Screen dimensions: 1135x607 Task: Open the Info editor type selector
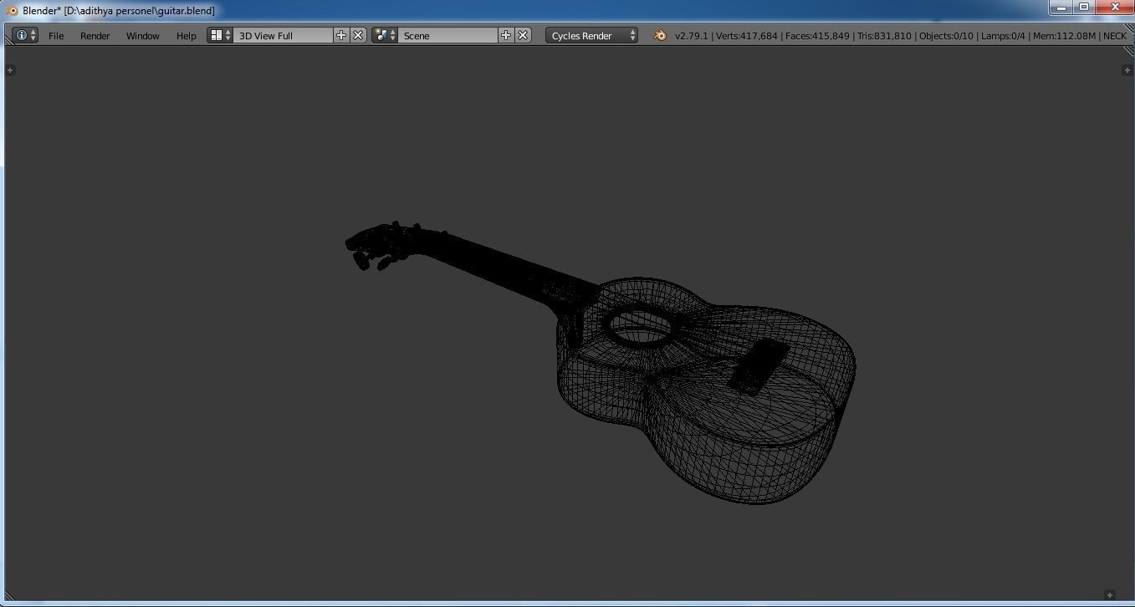[x=25, y=35]
